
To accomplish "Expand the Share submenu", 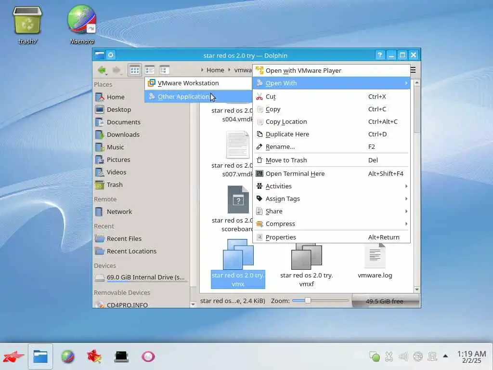I will point(331,211).
